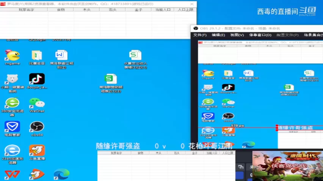This screenshot has height=181, width=323.
Task: Click the OBS logo in its title bar
Action: [x=196, y=28]
